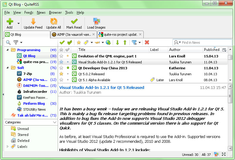This screenshot has width=235, height=160.
Task: Open Visual Studio Add-In article title link
Action: 102,87
